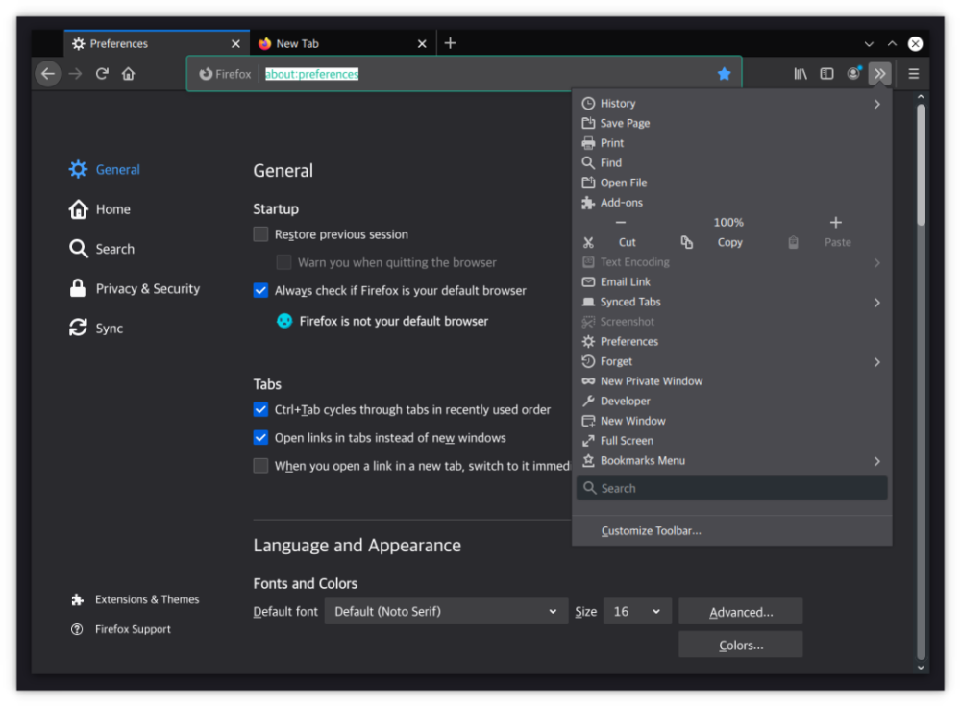Toggle the sidebar view icon

826,74
